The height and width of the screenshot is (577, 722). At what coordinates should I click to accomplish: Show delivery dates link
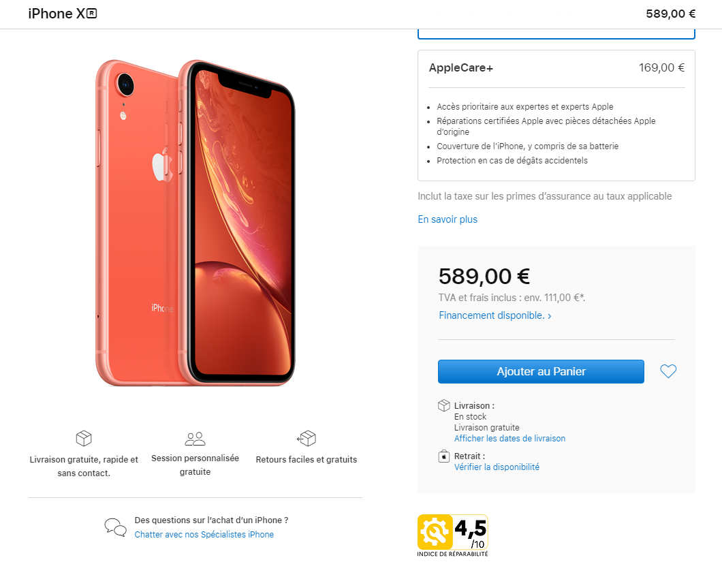[x=509, y=439]
